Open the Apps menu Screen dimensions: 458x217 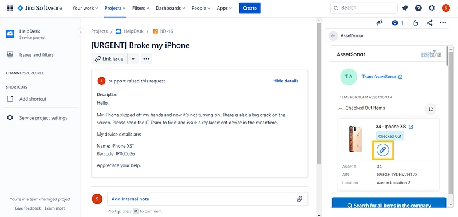point(224,8)
